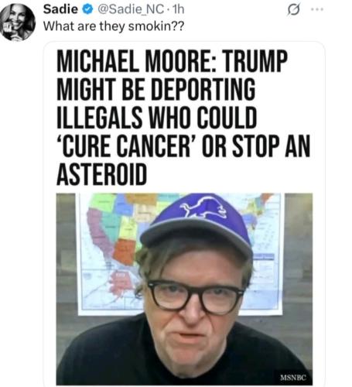Click the word TRUMP in headline
The image size is (352, 387).
(255, 61)
